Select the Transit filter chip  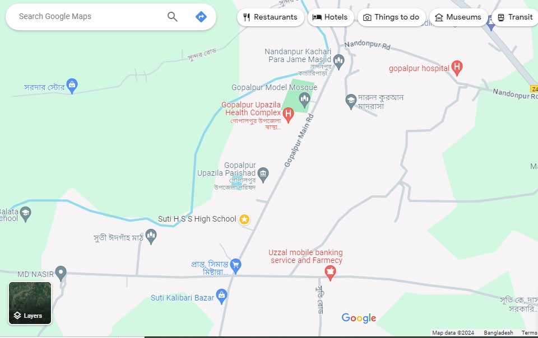tap(516, 17)
